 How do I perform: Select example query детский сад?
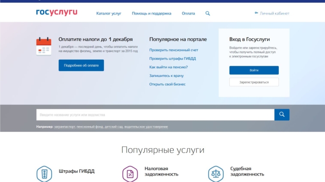(114, 127)
